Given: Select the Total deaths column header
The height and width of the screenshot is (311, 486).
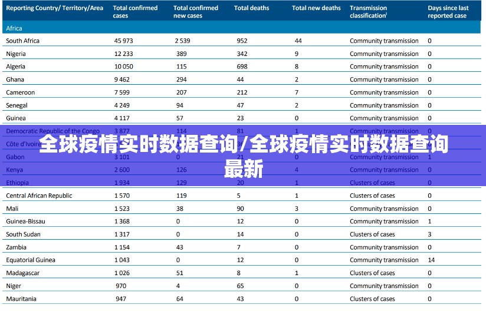Looking at the screenshot, I should coord(251,8).
